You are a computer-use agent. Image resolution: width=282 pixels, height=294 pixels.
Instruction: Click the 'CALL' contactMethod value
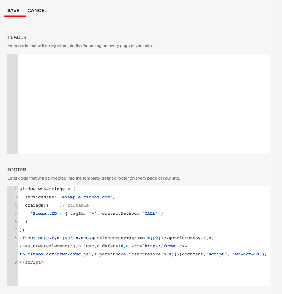(150, 214)
